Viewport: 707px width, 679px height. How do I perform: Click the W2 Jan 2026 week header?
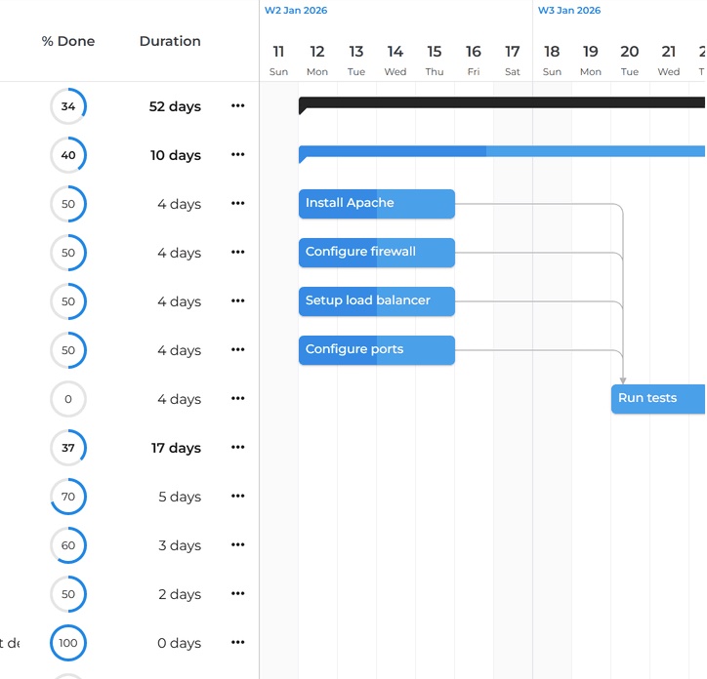point(296,11)
